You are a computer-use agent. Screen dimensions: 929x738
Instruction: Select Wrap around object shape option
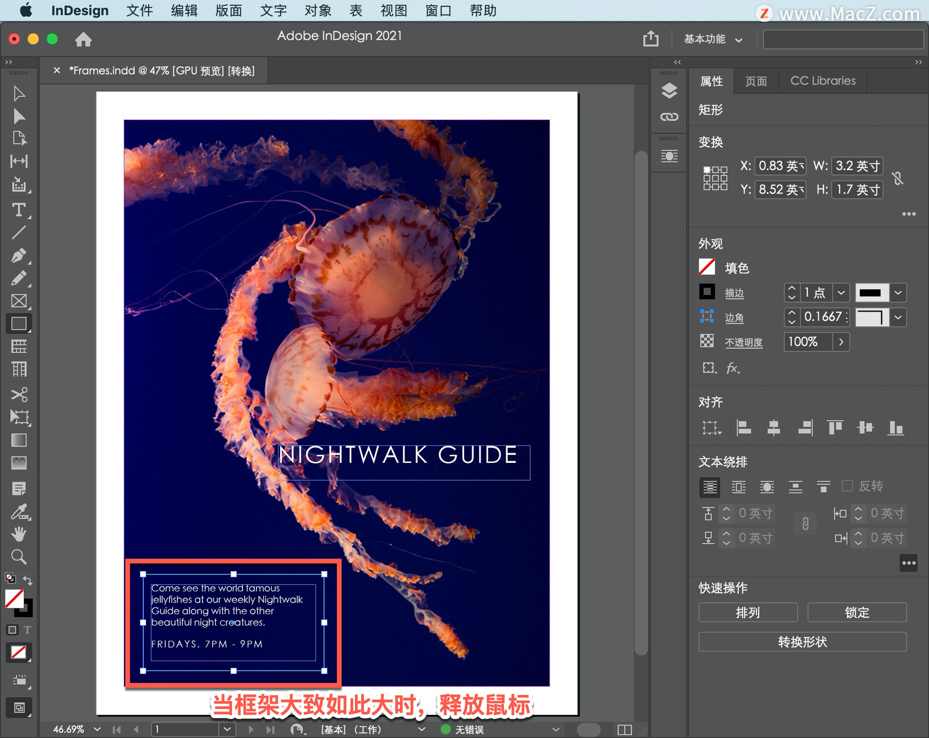[767, 487]
